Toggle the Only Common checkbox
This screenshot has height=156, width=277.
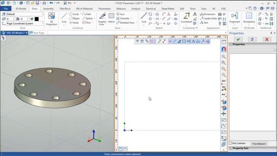click(230, 143)
